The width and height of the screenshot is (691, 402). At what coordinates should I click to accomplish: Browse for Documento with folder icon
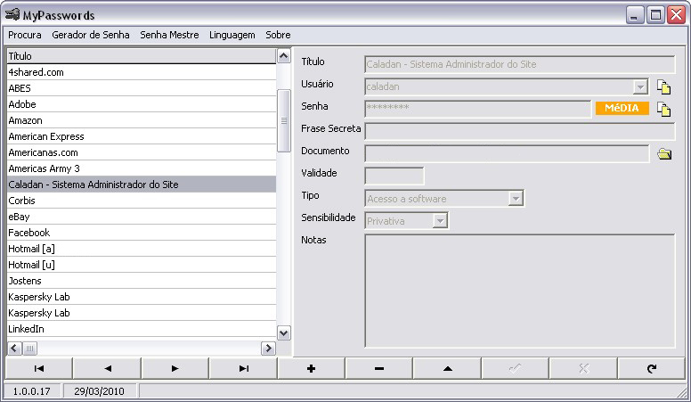[664, 153]
